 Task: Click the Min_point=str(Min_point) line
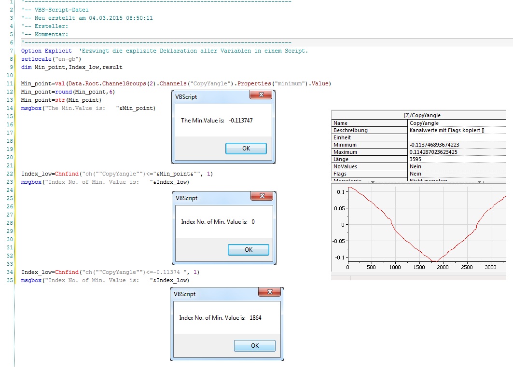coord(61,100)
